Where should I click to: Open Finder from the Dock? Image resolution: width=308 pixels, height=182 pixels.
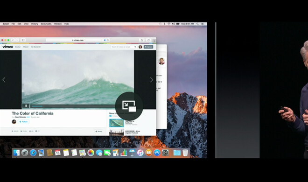16,153
